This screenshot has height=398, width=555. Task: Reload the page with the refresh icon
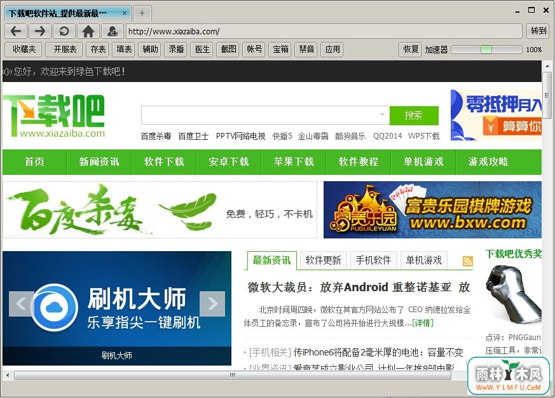64,31
